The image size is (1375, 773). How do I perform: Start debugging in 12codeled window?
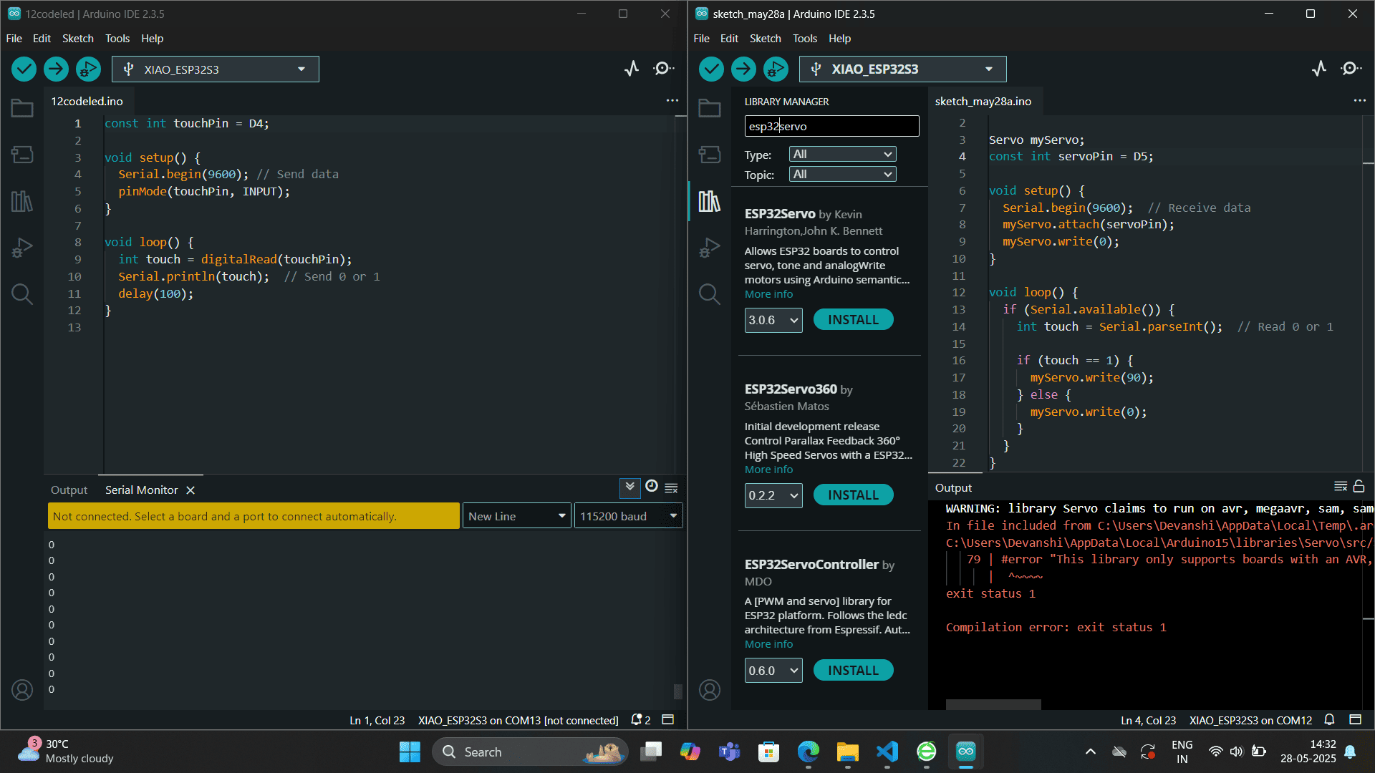click(x=88, y=69)
